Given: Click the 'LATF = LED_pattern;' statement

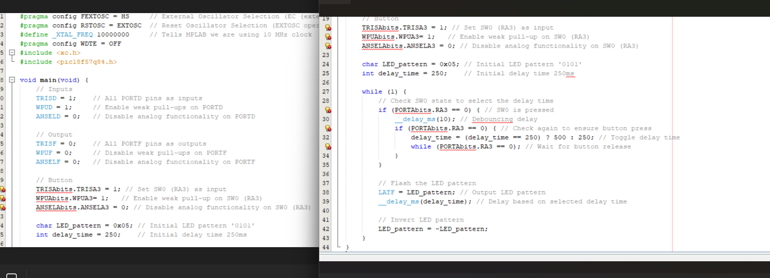Looking at the screenshot, I should coord(417,192).
